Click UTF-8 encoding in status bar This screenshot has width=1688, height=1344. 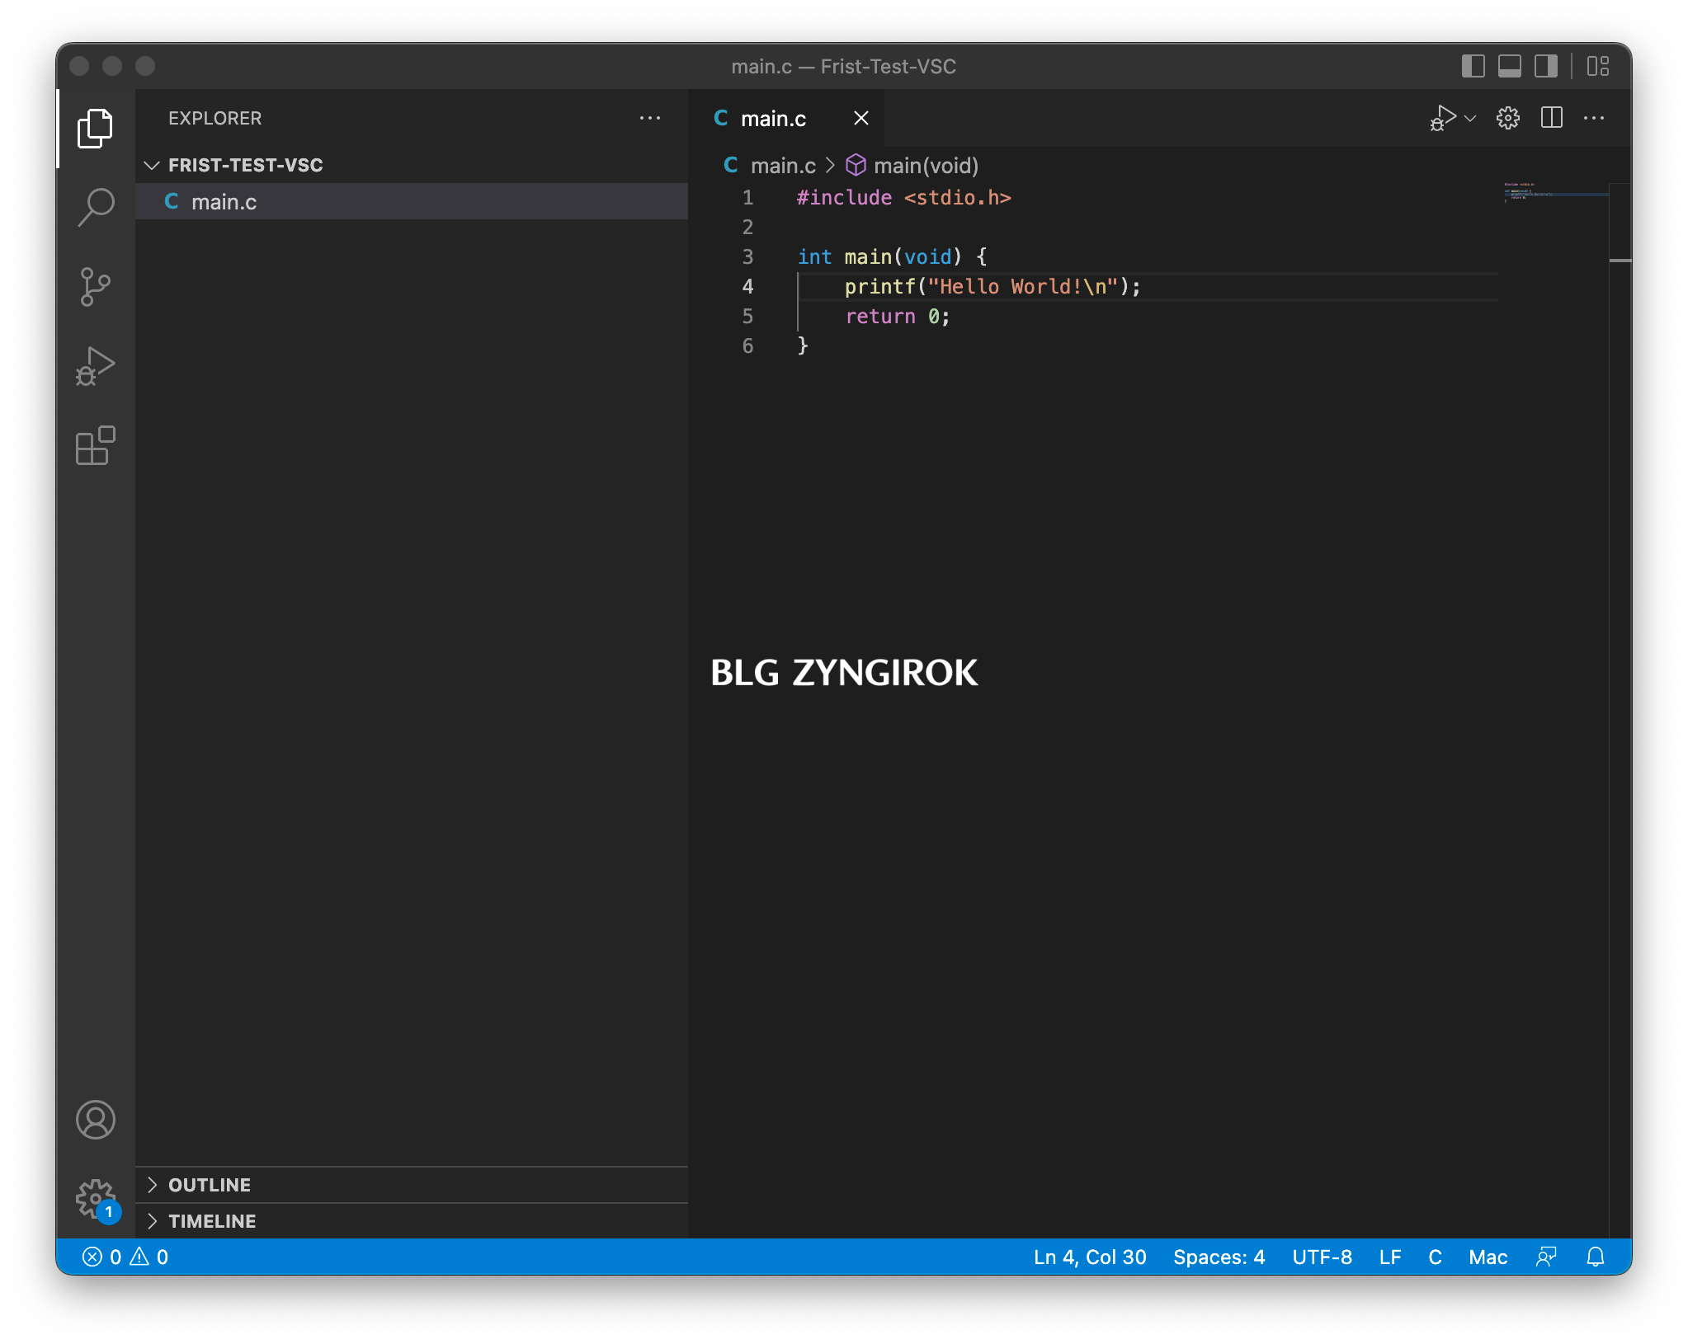coord(1322,1257)
